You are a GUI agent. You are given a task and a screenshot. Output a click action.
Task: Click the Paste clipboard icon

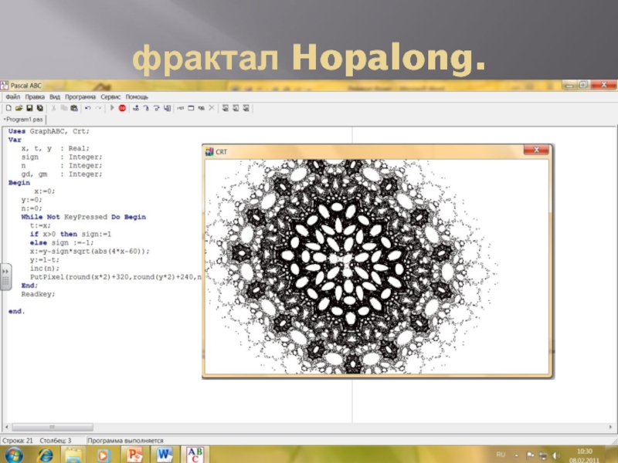73,109
